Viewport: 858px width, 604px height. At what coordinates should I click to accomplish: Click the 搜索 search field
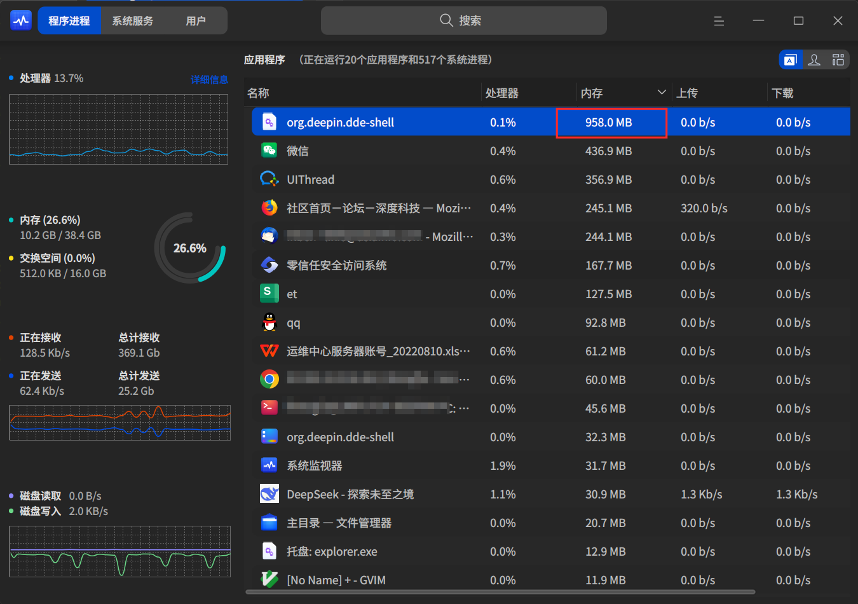tap(464, 20)
